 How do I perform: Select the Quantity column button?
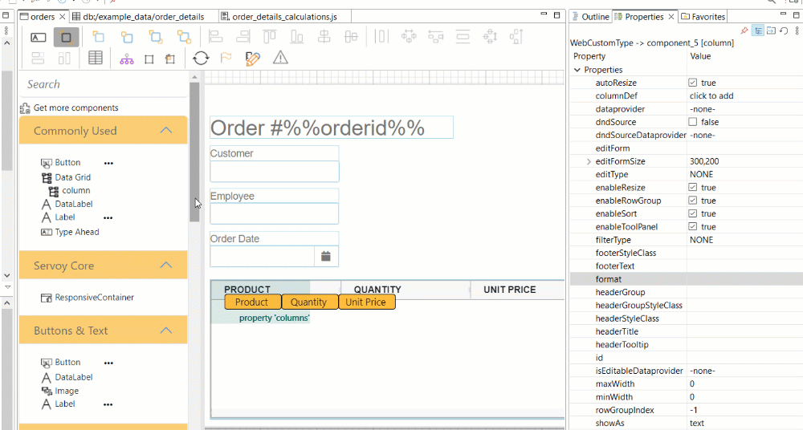[x=309, y=302]
